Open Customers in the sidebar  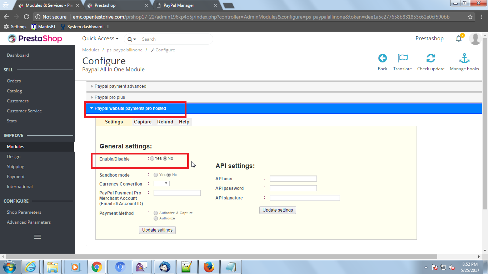pyautogui.click(x=18, y=101)
